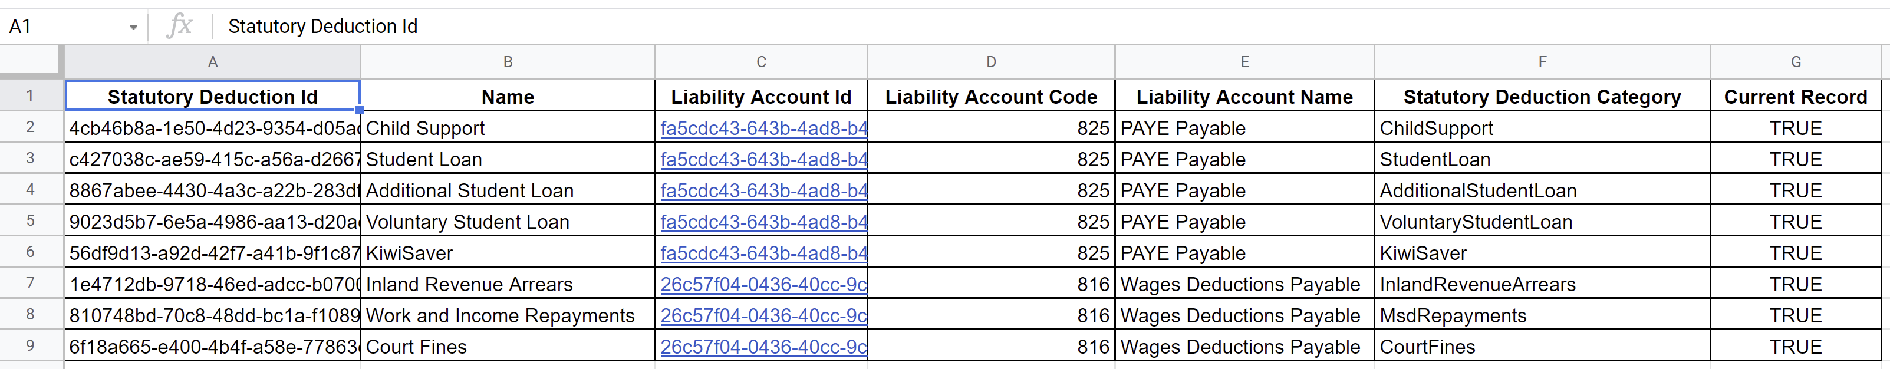The width and height of the screenshot is (1890, 369).
Task: Select the 816 code cell in row 7
Action: pos(991,284)
